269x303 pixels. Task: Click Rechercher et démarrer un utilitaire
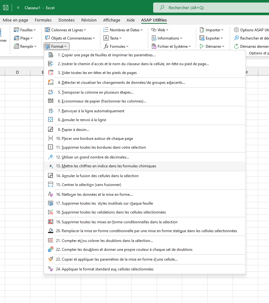pos(251,38)
